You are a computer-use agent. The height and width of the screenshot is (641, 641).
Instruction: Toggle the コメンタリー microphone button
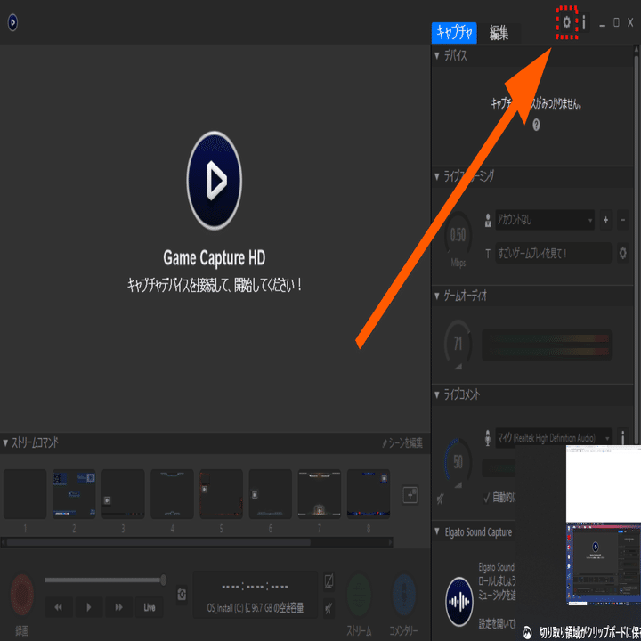404,595
